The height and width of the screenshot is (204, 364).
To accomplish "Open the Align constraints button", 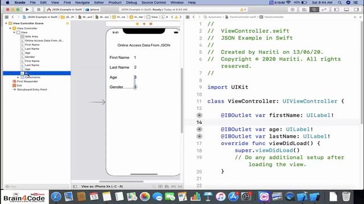I will (x=167, y=186).
